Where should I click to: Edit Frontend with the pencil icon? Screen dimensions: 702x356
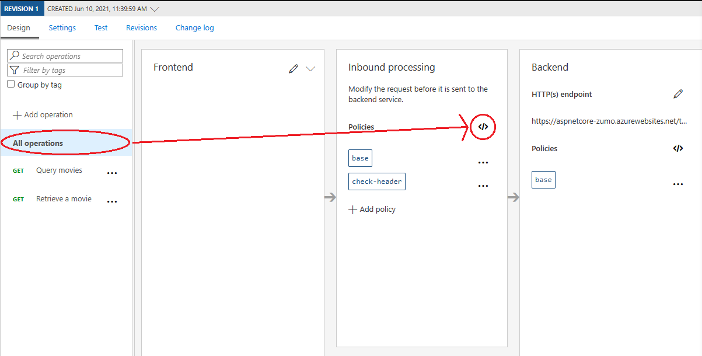[x=294, y=69]
